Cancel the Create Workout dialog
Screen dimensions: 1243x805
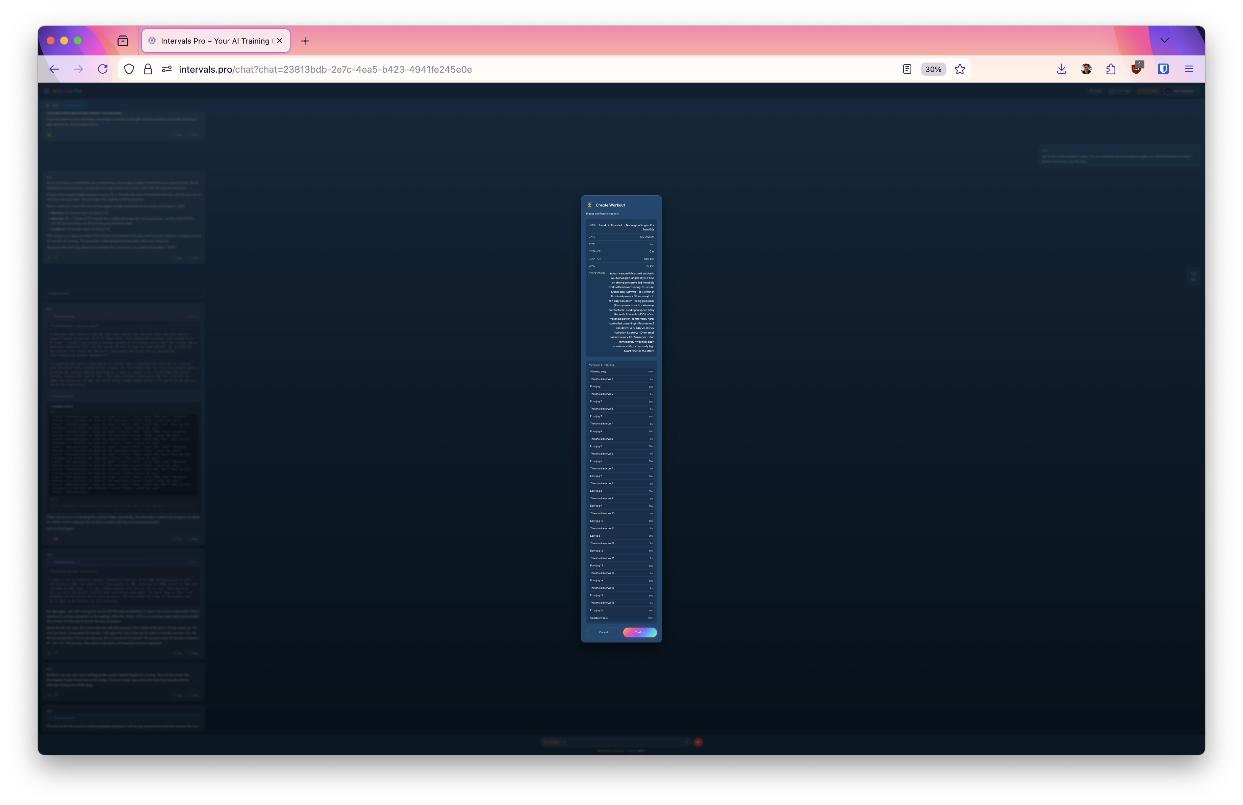603,632
